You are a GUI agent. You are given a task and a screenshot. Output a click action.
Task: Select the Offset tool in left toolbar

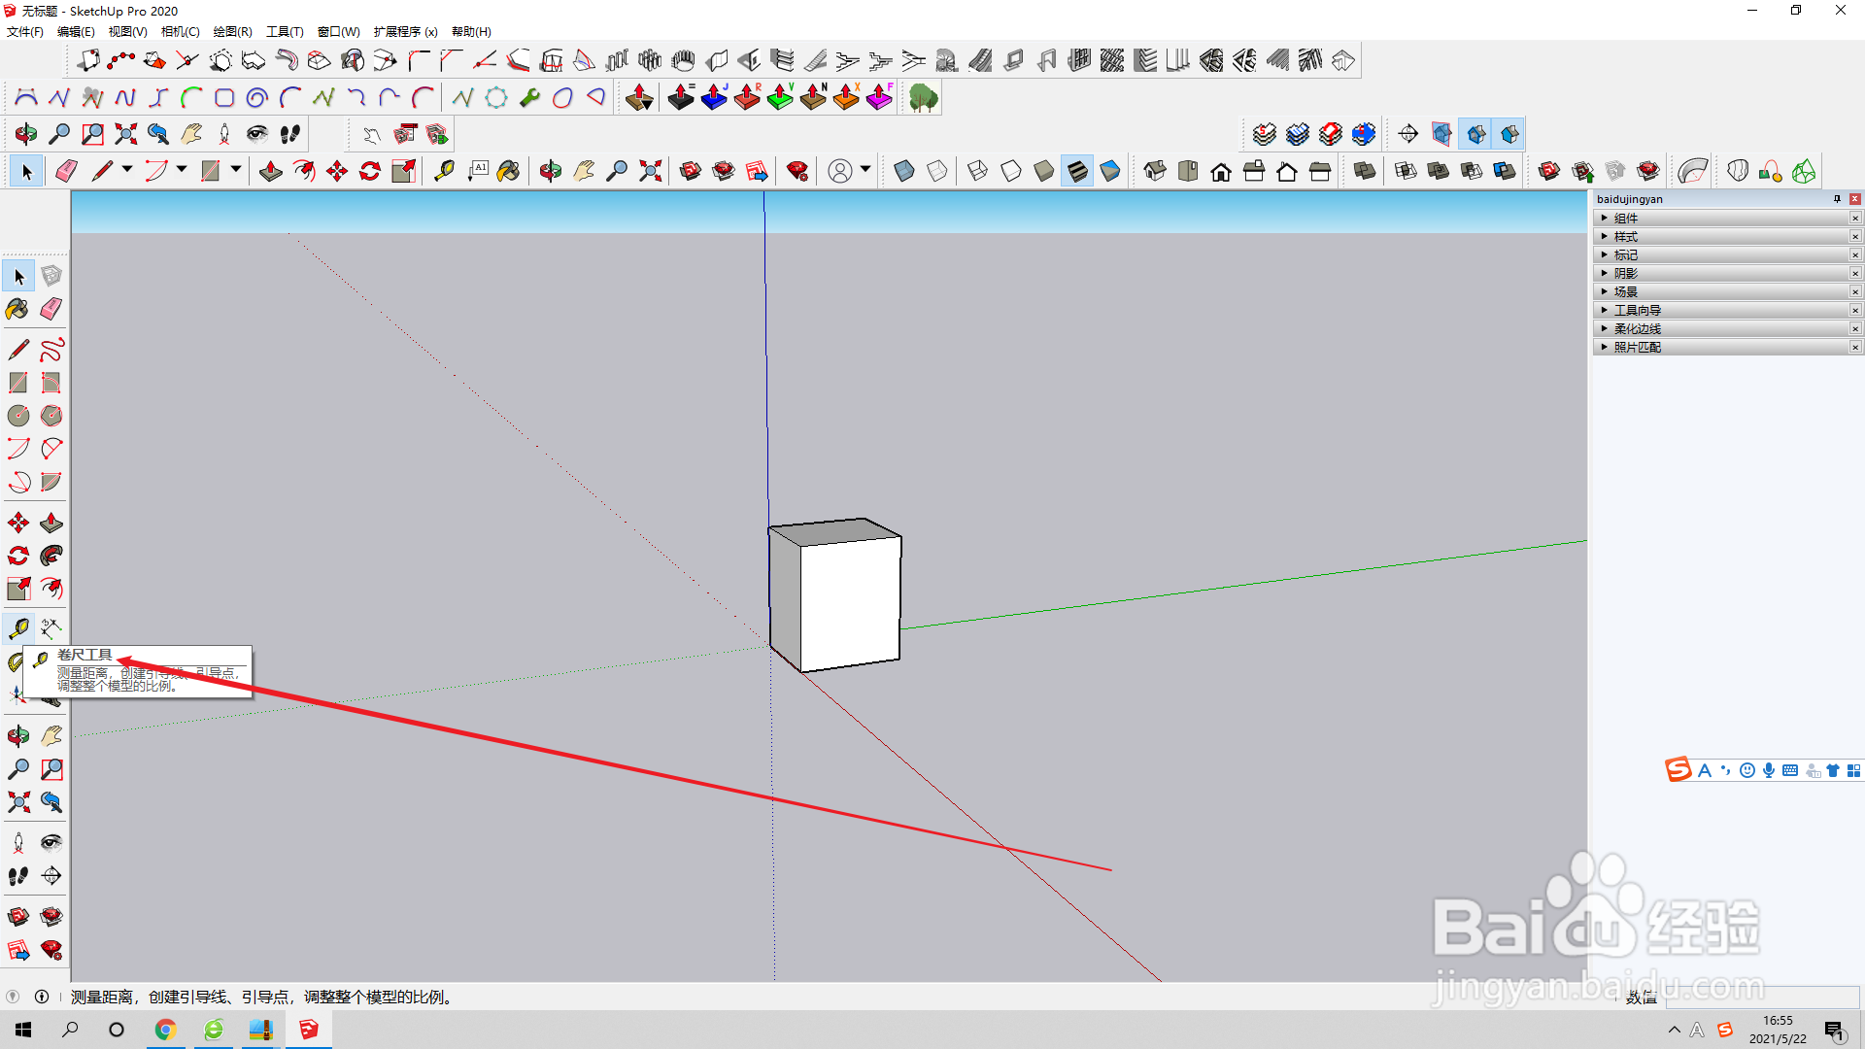coord(51,589)
